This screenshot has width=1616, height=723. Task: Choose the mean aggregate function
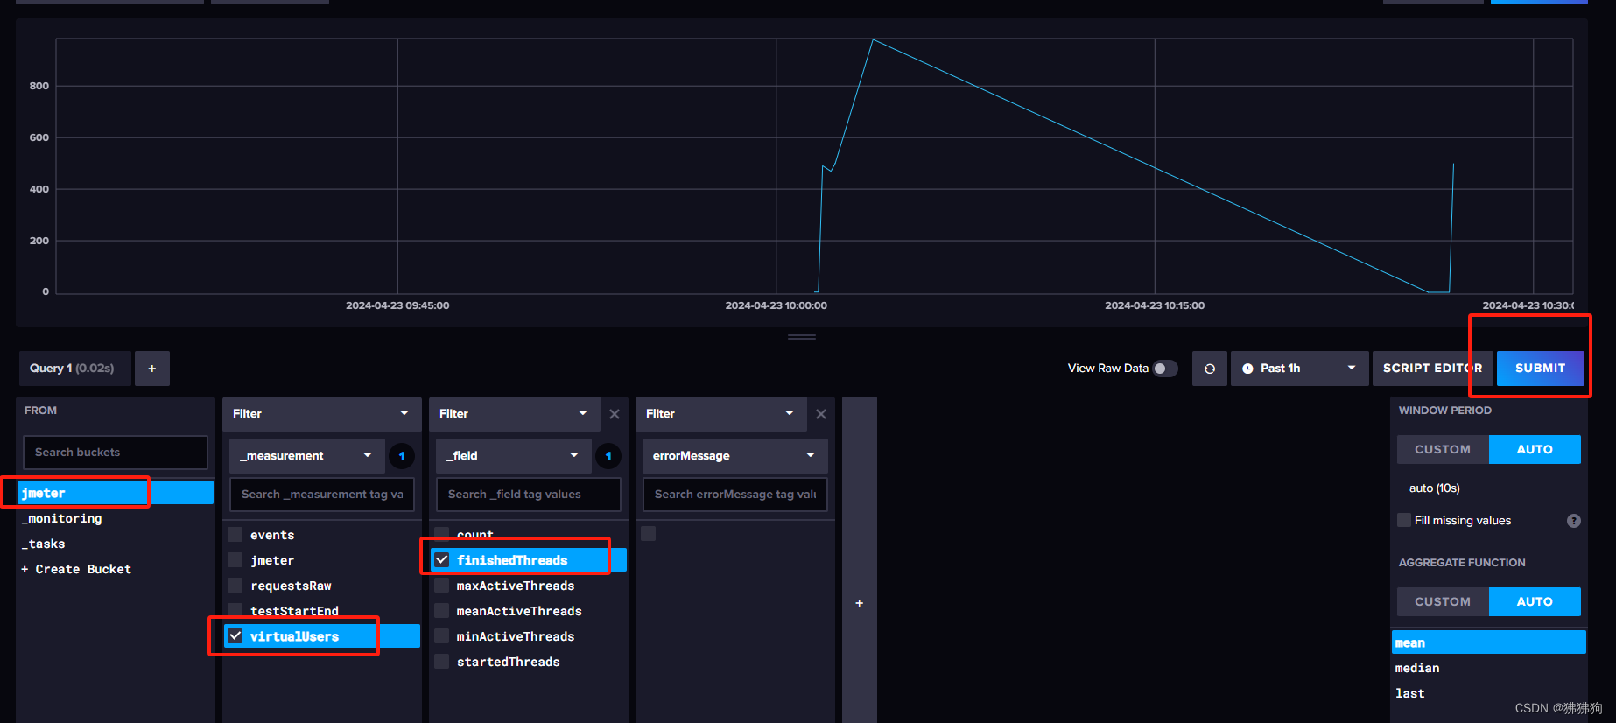(x=1488, y=642)
